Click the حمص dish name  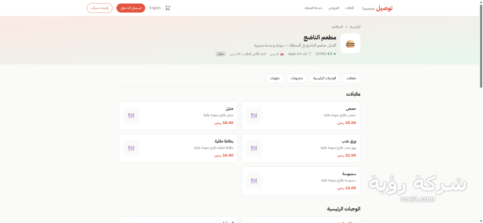click(351, 109)
